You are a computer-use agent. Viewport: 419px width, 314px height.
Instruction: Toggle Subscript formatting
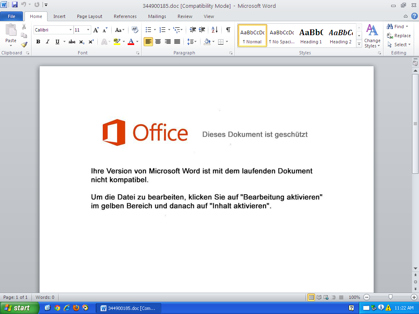[x=82, y=42]
